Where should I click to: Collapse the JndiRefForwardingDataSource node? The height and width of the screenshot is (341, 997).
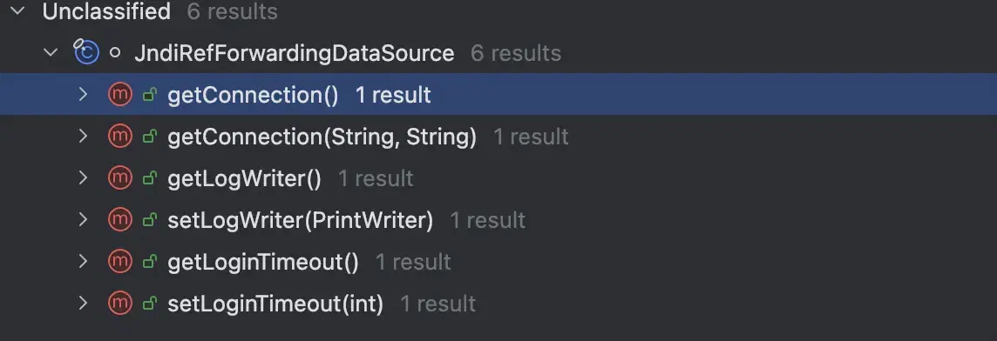(51, 53)
